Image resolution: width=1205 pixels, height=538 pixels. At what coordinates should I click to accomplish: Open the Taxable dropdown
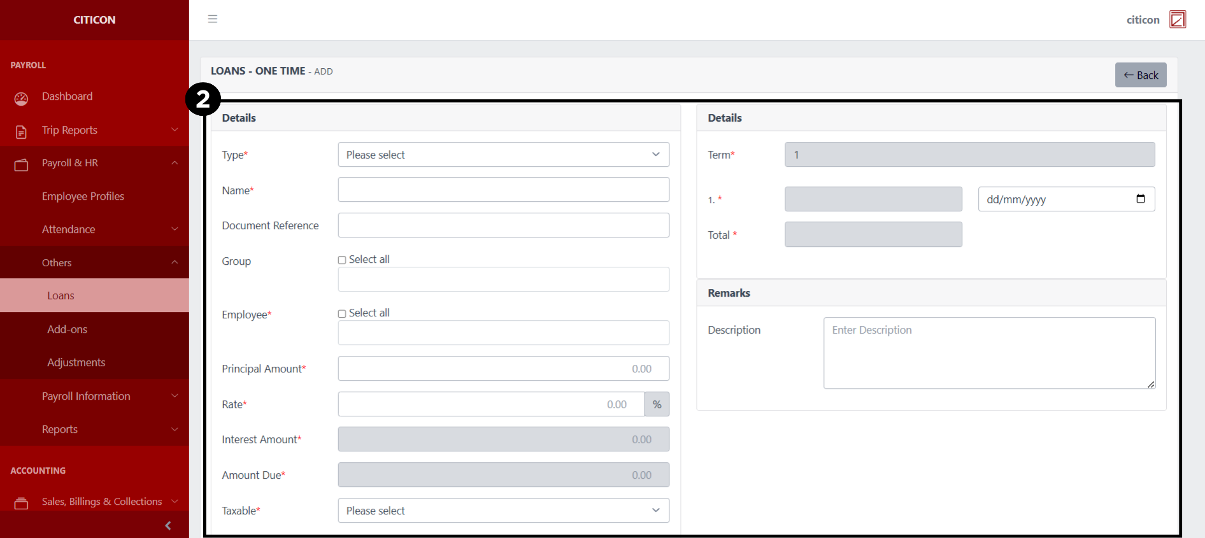503,511
